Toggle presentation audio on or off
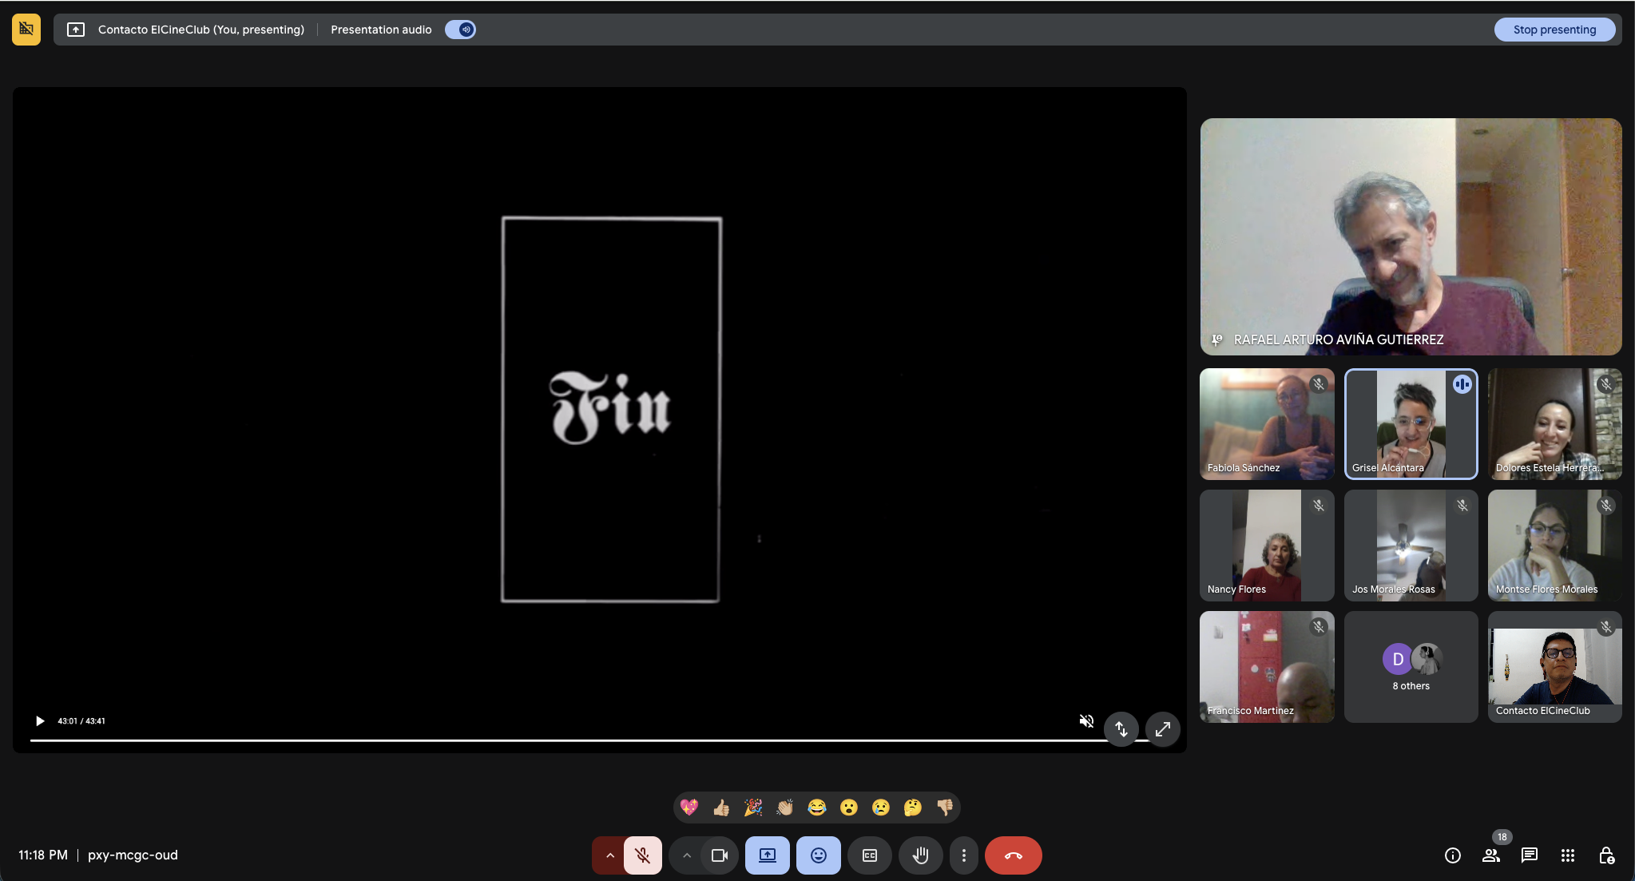The width and height of the screenshot is (1635, 881). pyautogui.click(x=461, y=29)
